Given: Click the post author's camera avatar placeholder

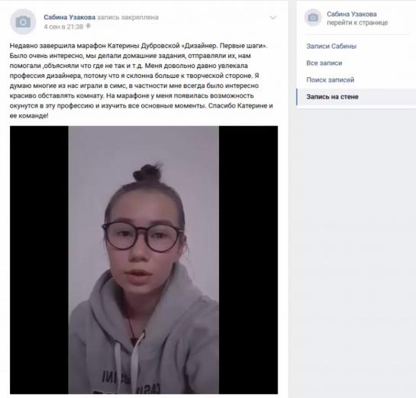Looking at the screenshot, I should tap(23, 22).
